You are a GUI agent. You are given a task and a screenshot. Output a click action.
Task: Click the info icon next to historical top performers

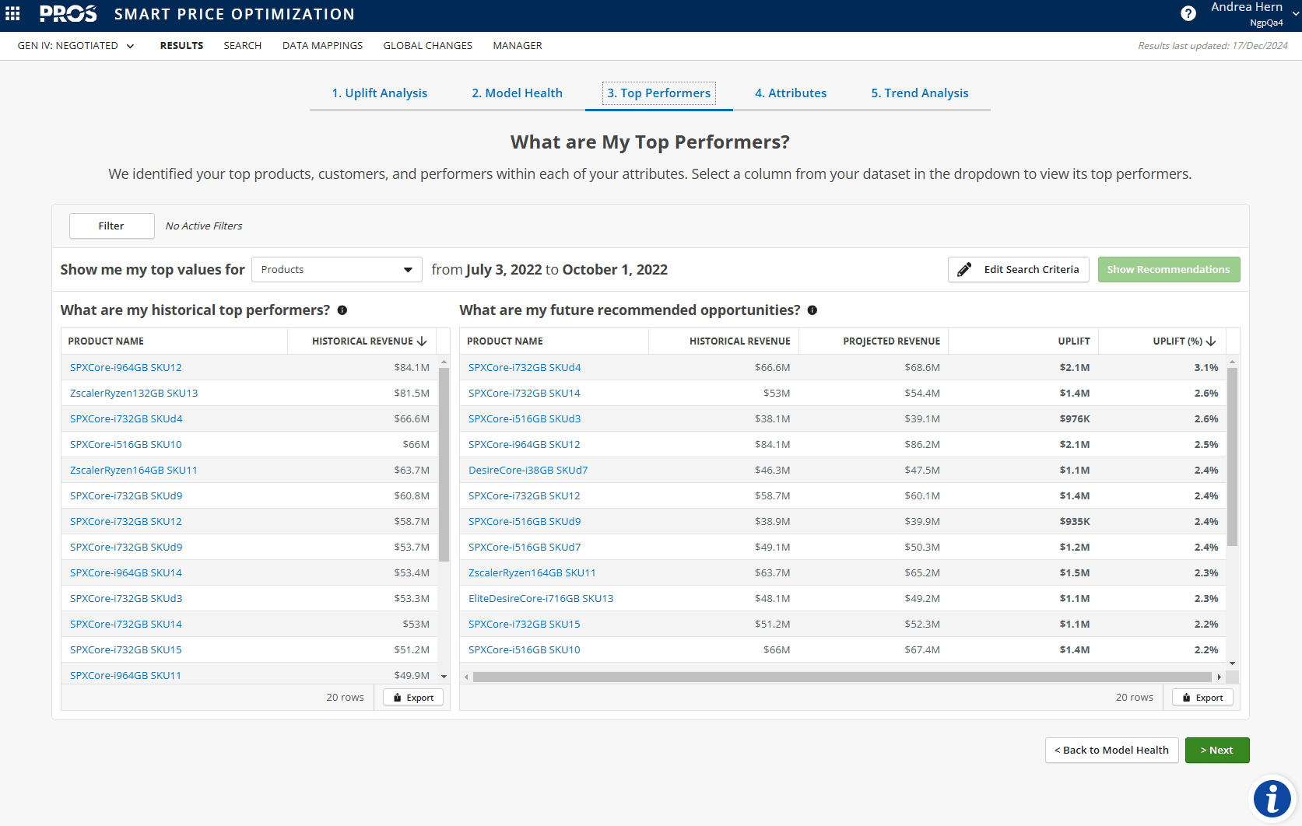pyautogui.click(x=342, y=310)
